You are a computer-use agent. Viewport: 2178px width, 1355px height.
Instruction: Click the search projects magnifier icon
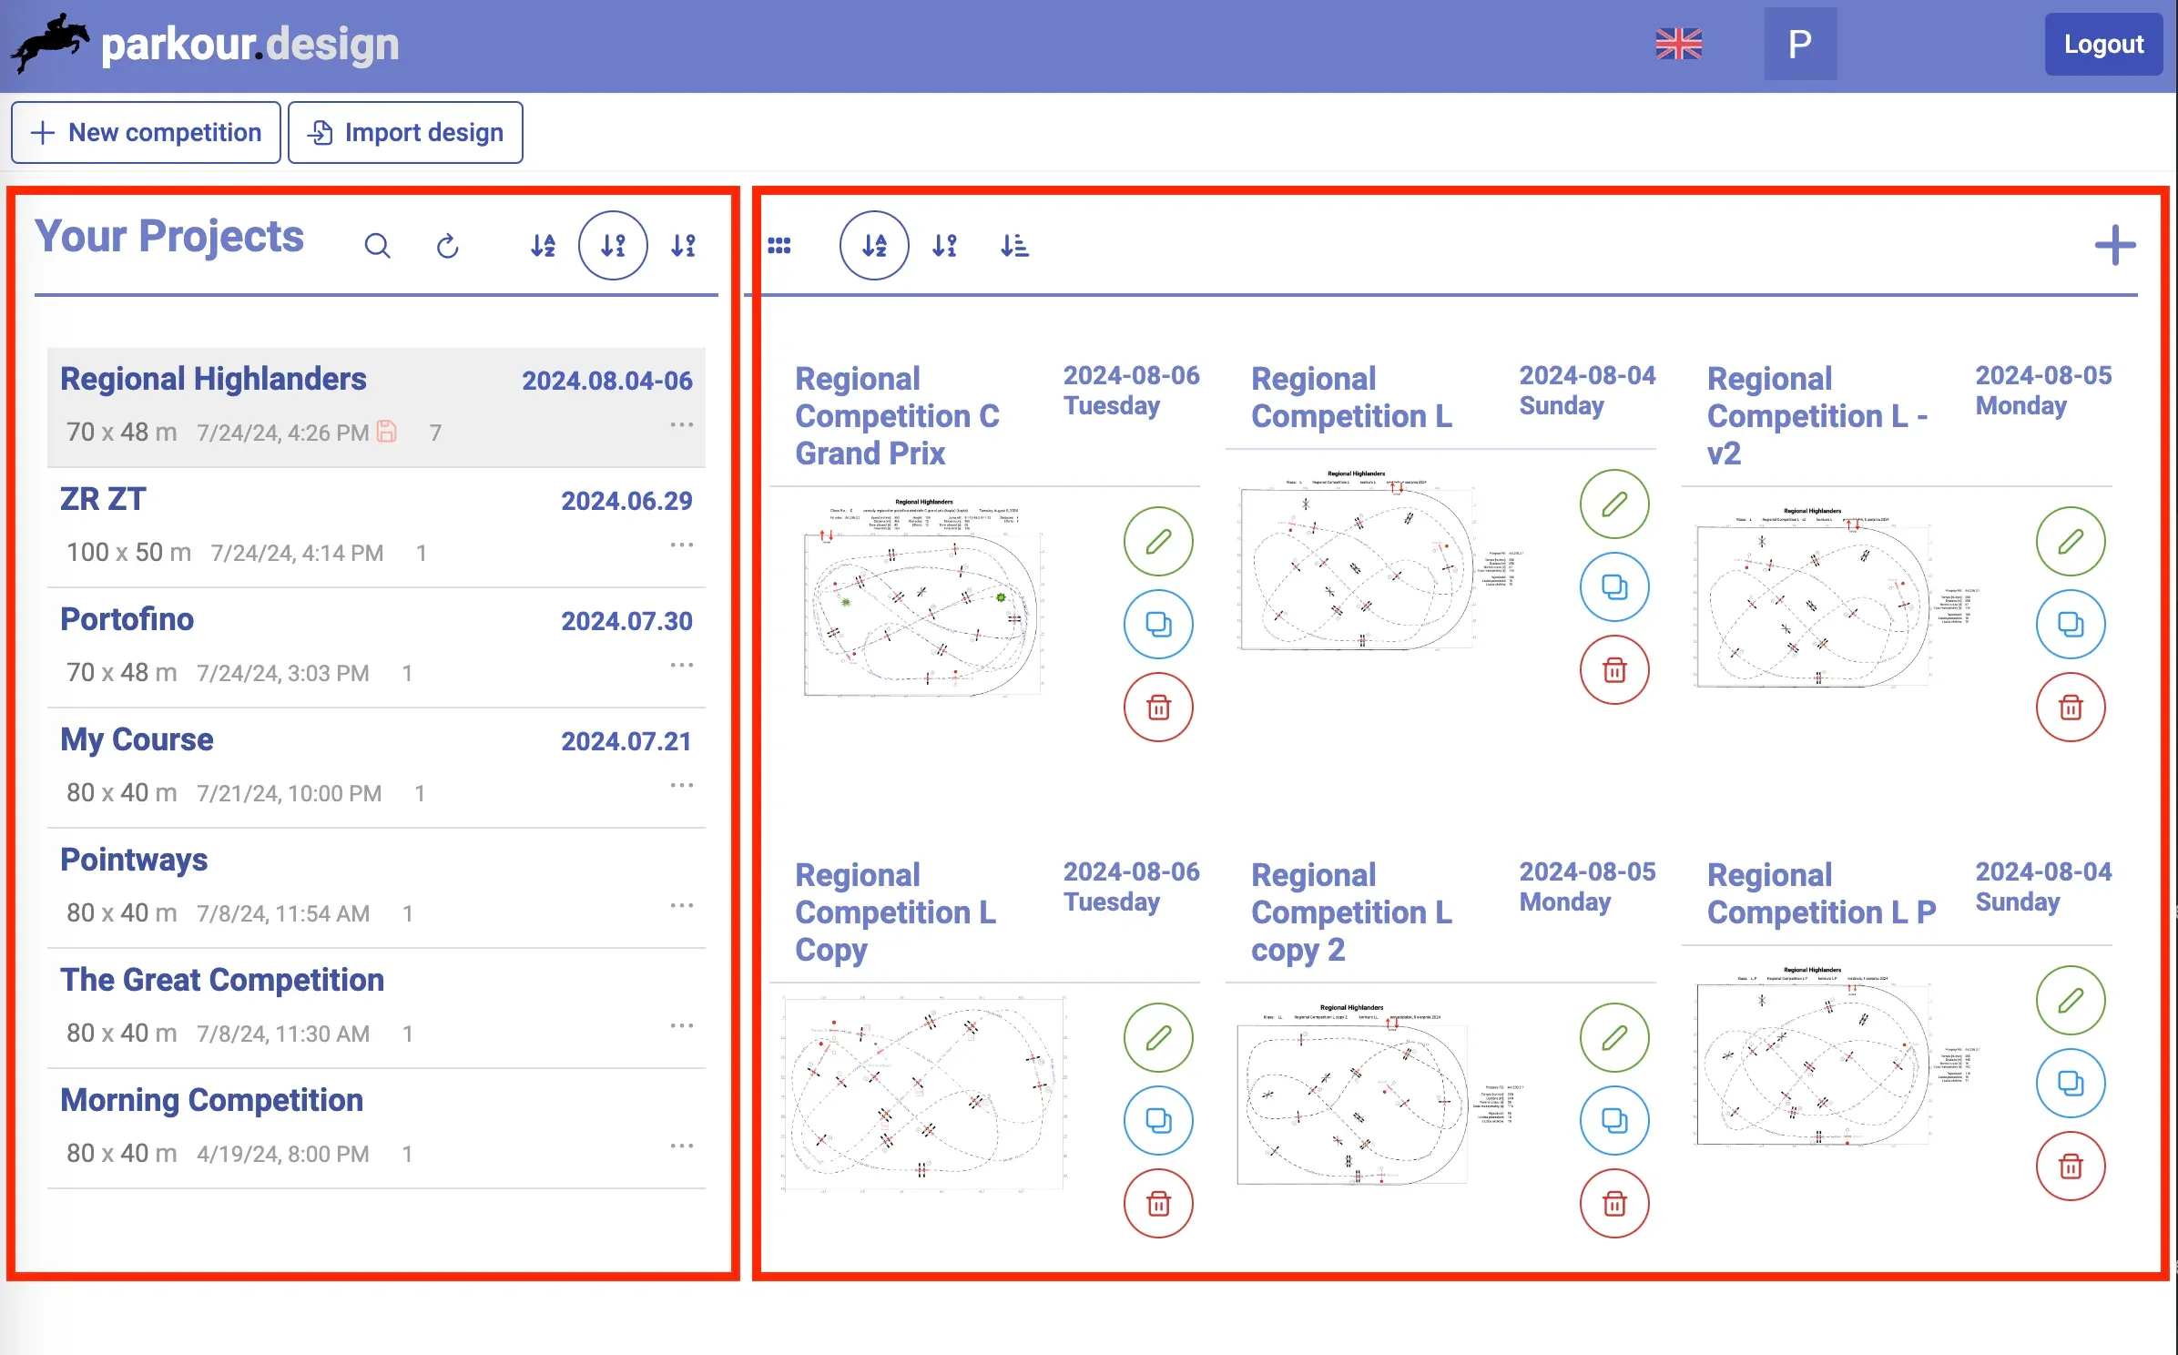click(377, 246)
